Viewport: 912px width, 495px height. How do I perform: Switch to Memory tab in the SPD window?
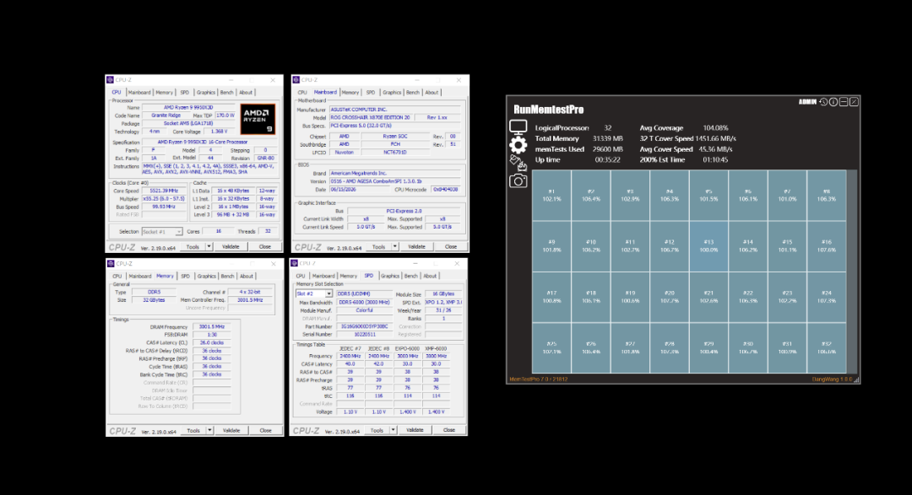pyautogui.click(x=349, y=276)
